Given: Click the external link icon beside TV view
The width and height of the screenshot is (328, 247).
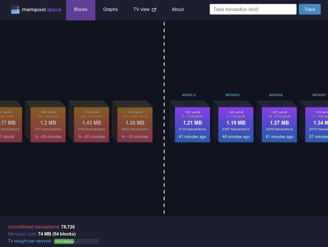Looking at the screenshot, I should click(154, 10).
